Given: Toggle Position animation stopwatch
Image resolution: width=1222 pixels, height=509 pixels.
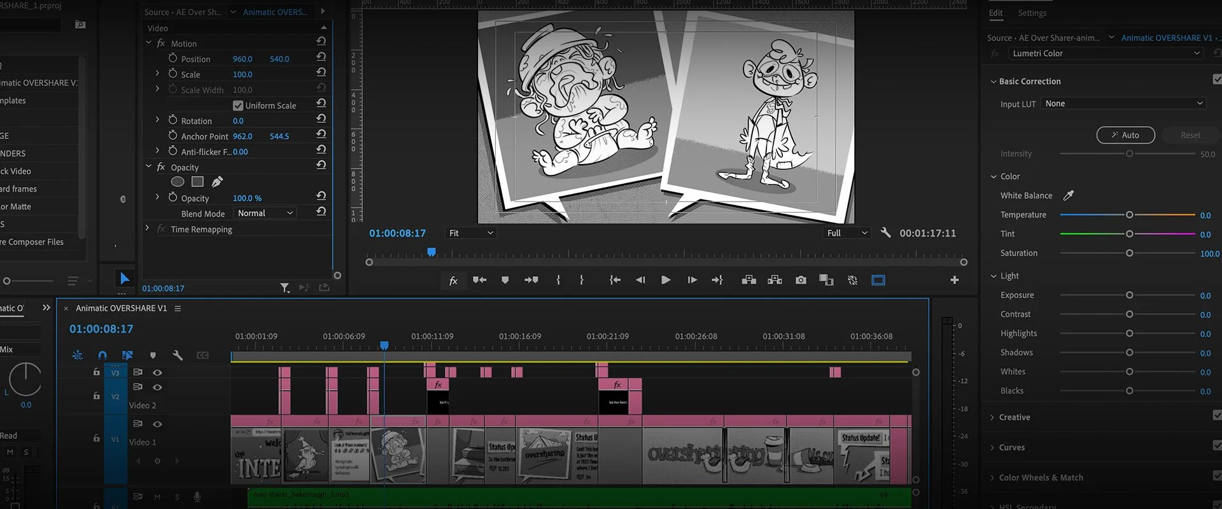Looking at the screenshot, I should point(172,58).
